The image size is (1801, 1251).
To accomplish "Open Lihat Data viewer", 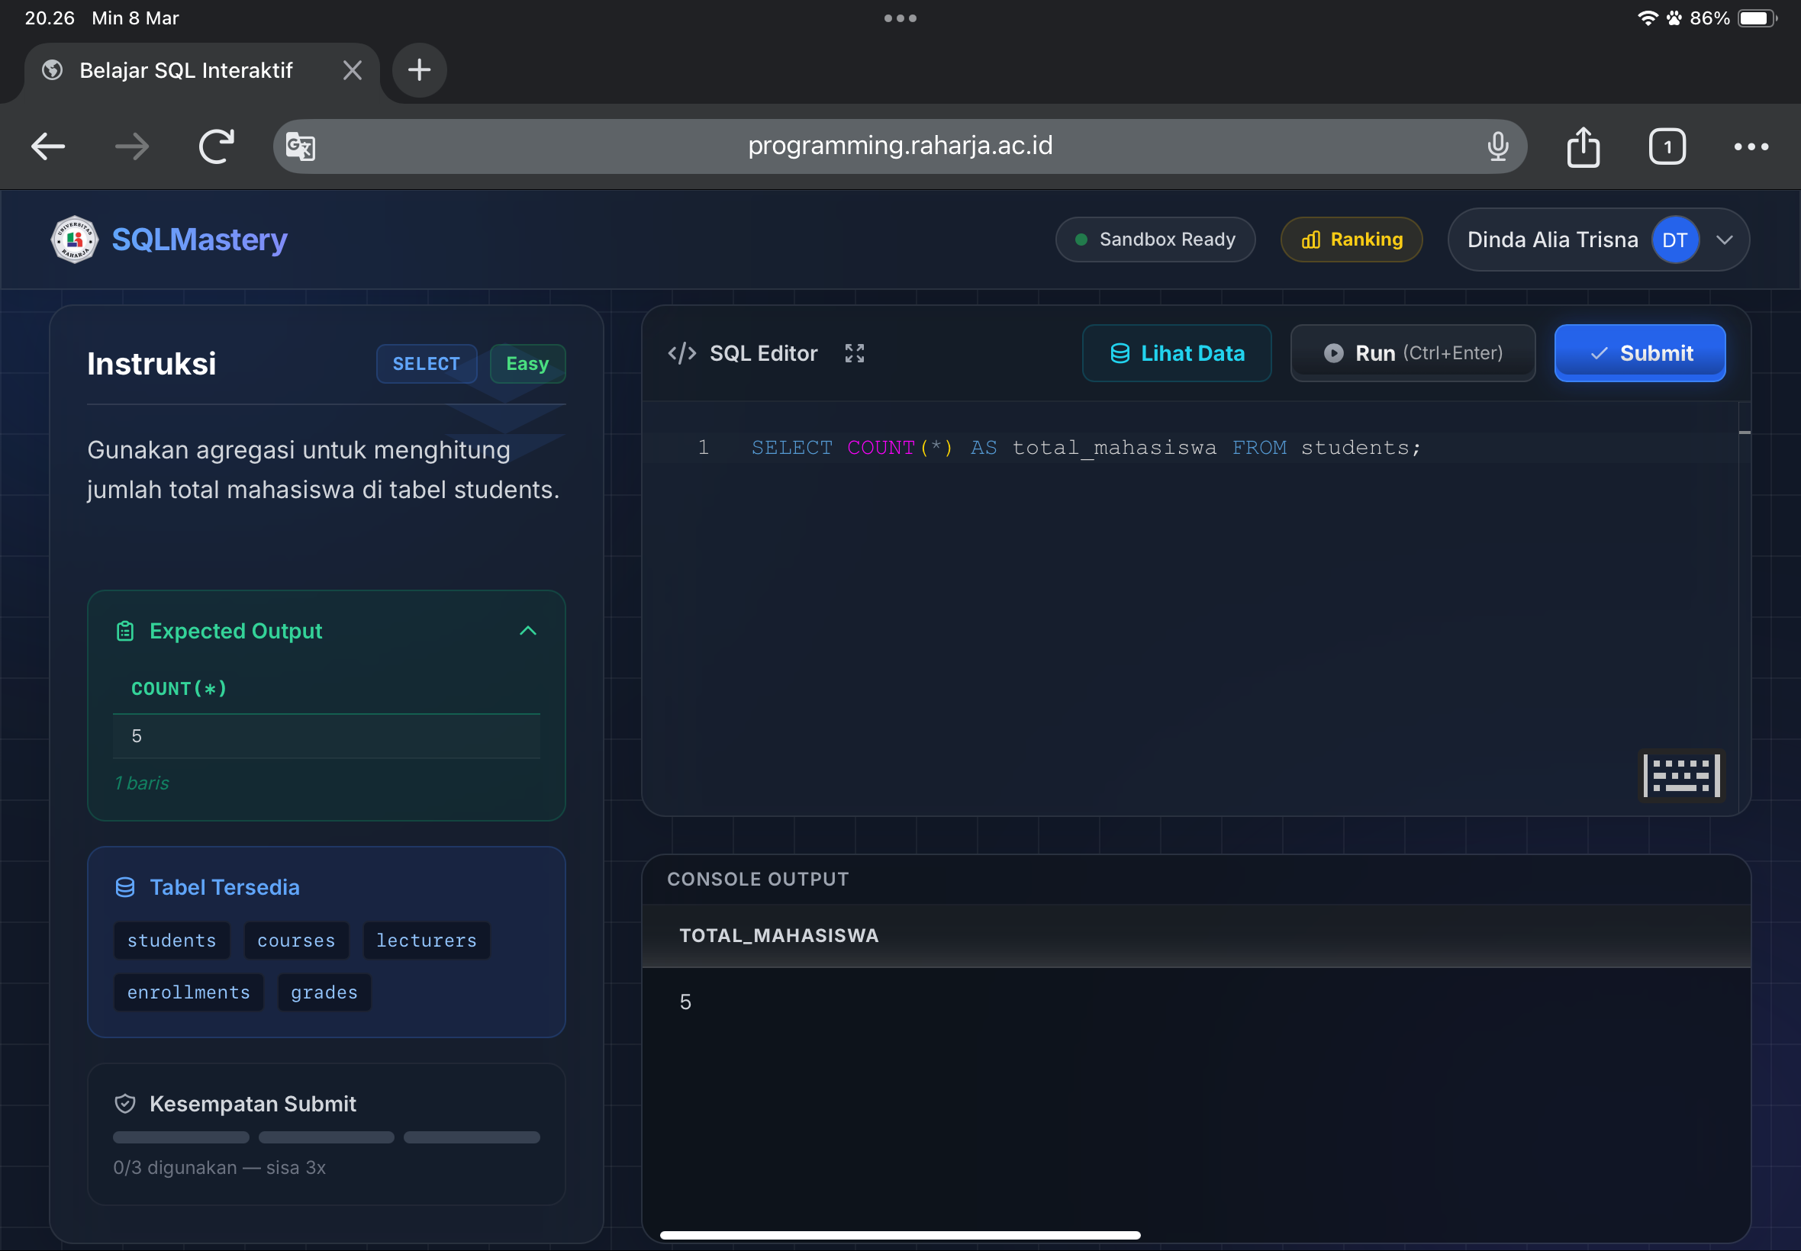I will 1176,353.
